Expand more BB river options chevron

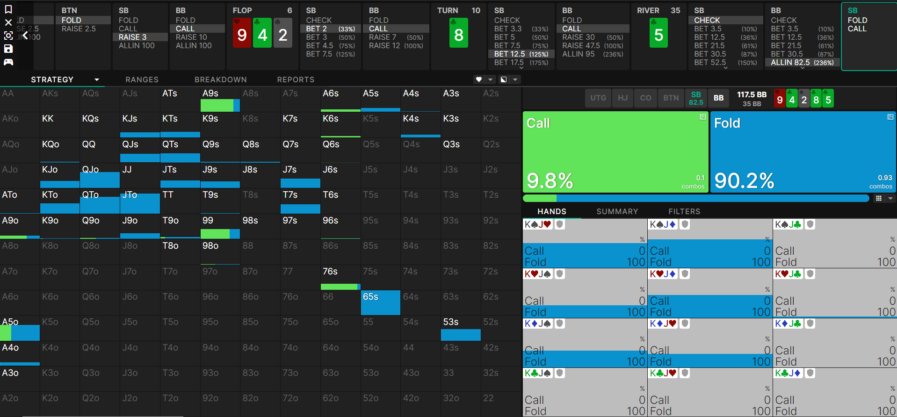(803, 68)
